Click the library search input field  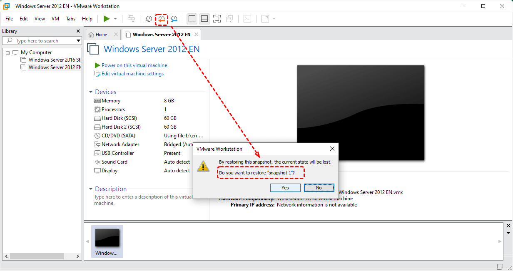tap(42, 41)
